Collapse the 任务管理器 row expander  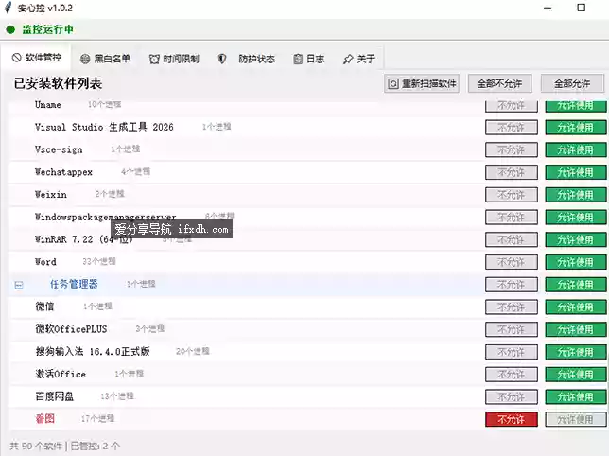point(19,286)
